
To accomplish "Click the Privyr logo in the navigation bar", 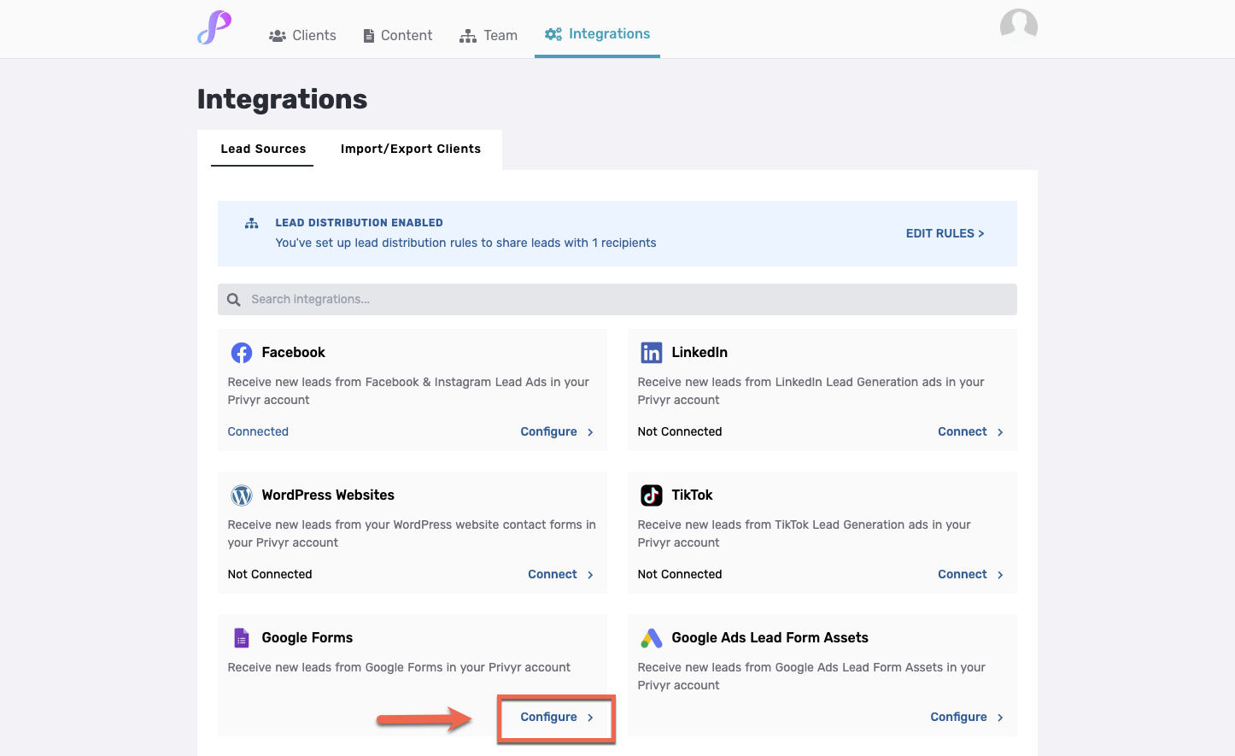I will tap(214, 28).
